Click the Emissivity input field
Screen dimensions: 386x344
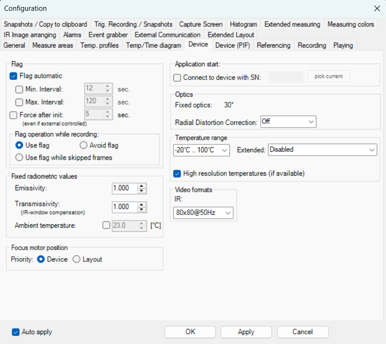pyautogui.click(x=125, y=188)
